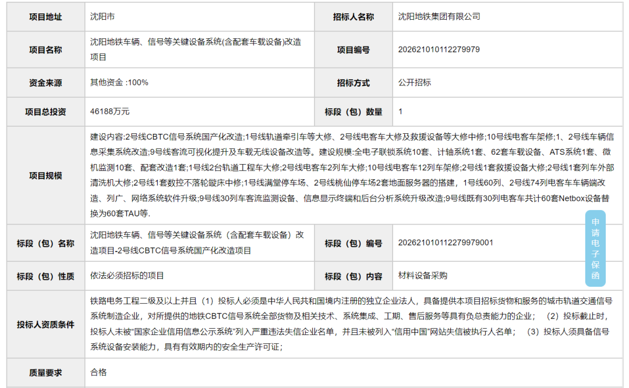
Task: Select the 项目地址 label cell
Action: [46, 17]
